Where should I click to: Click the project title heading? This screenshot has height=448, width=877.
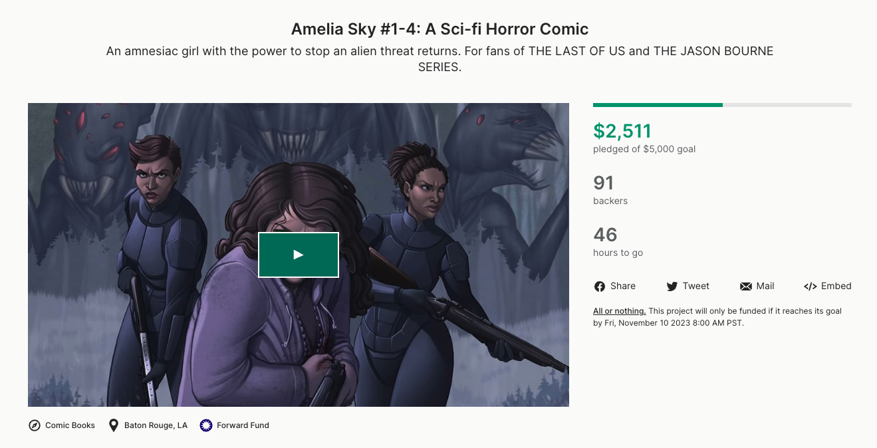click(x=439, y=29)
